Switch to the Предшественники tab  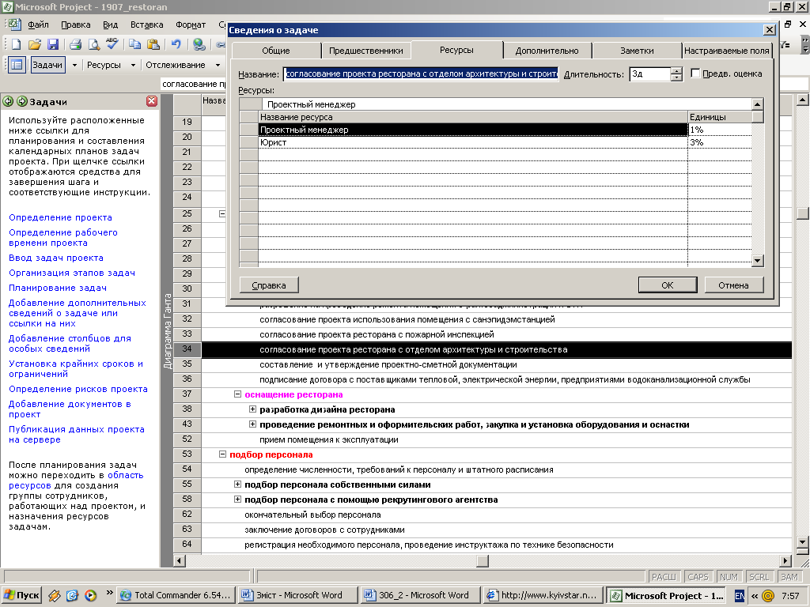point(365,51)
